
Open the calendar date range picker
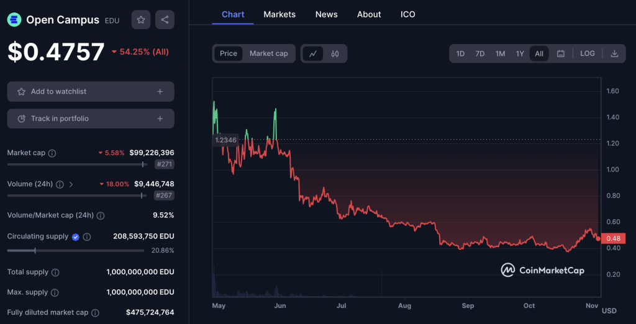click(x=561, y=53)
